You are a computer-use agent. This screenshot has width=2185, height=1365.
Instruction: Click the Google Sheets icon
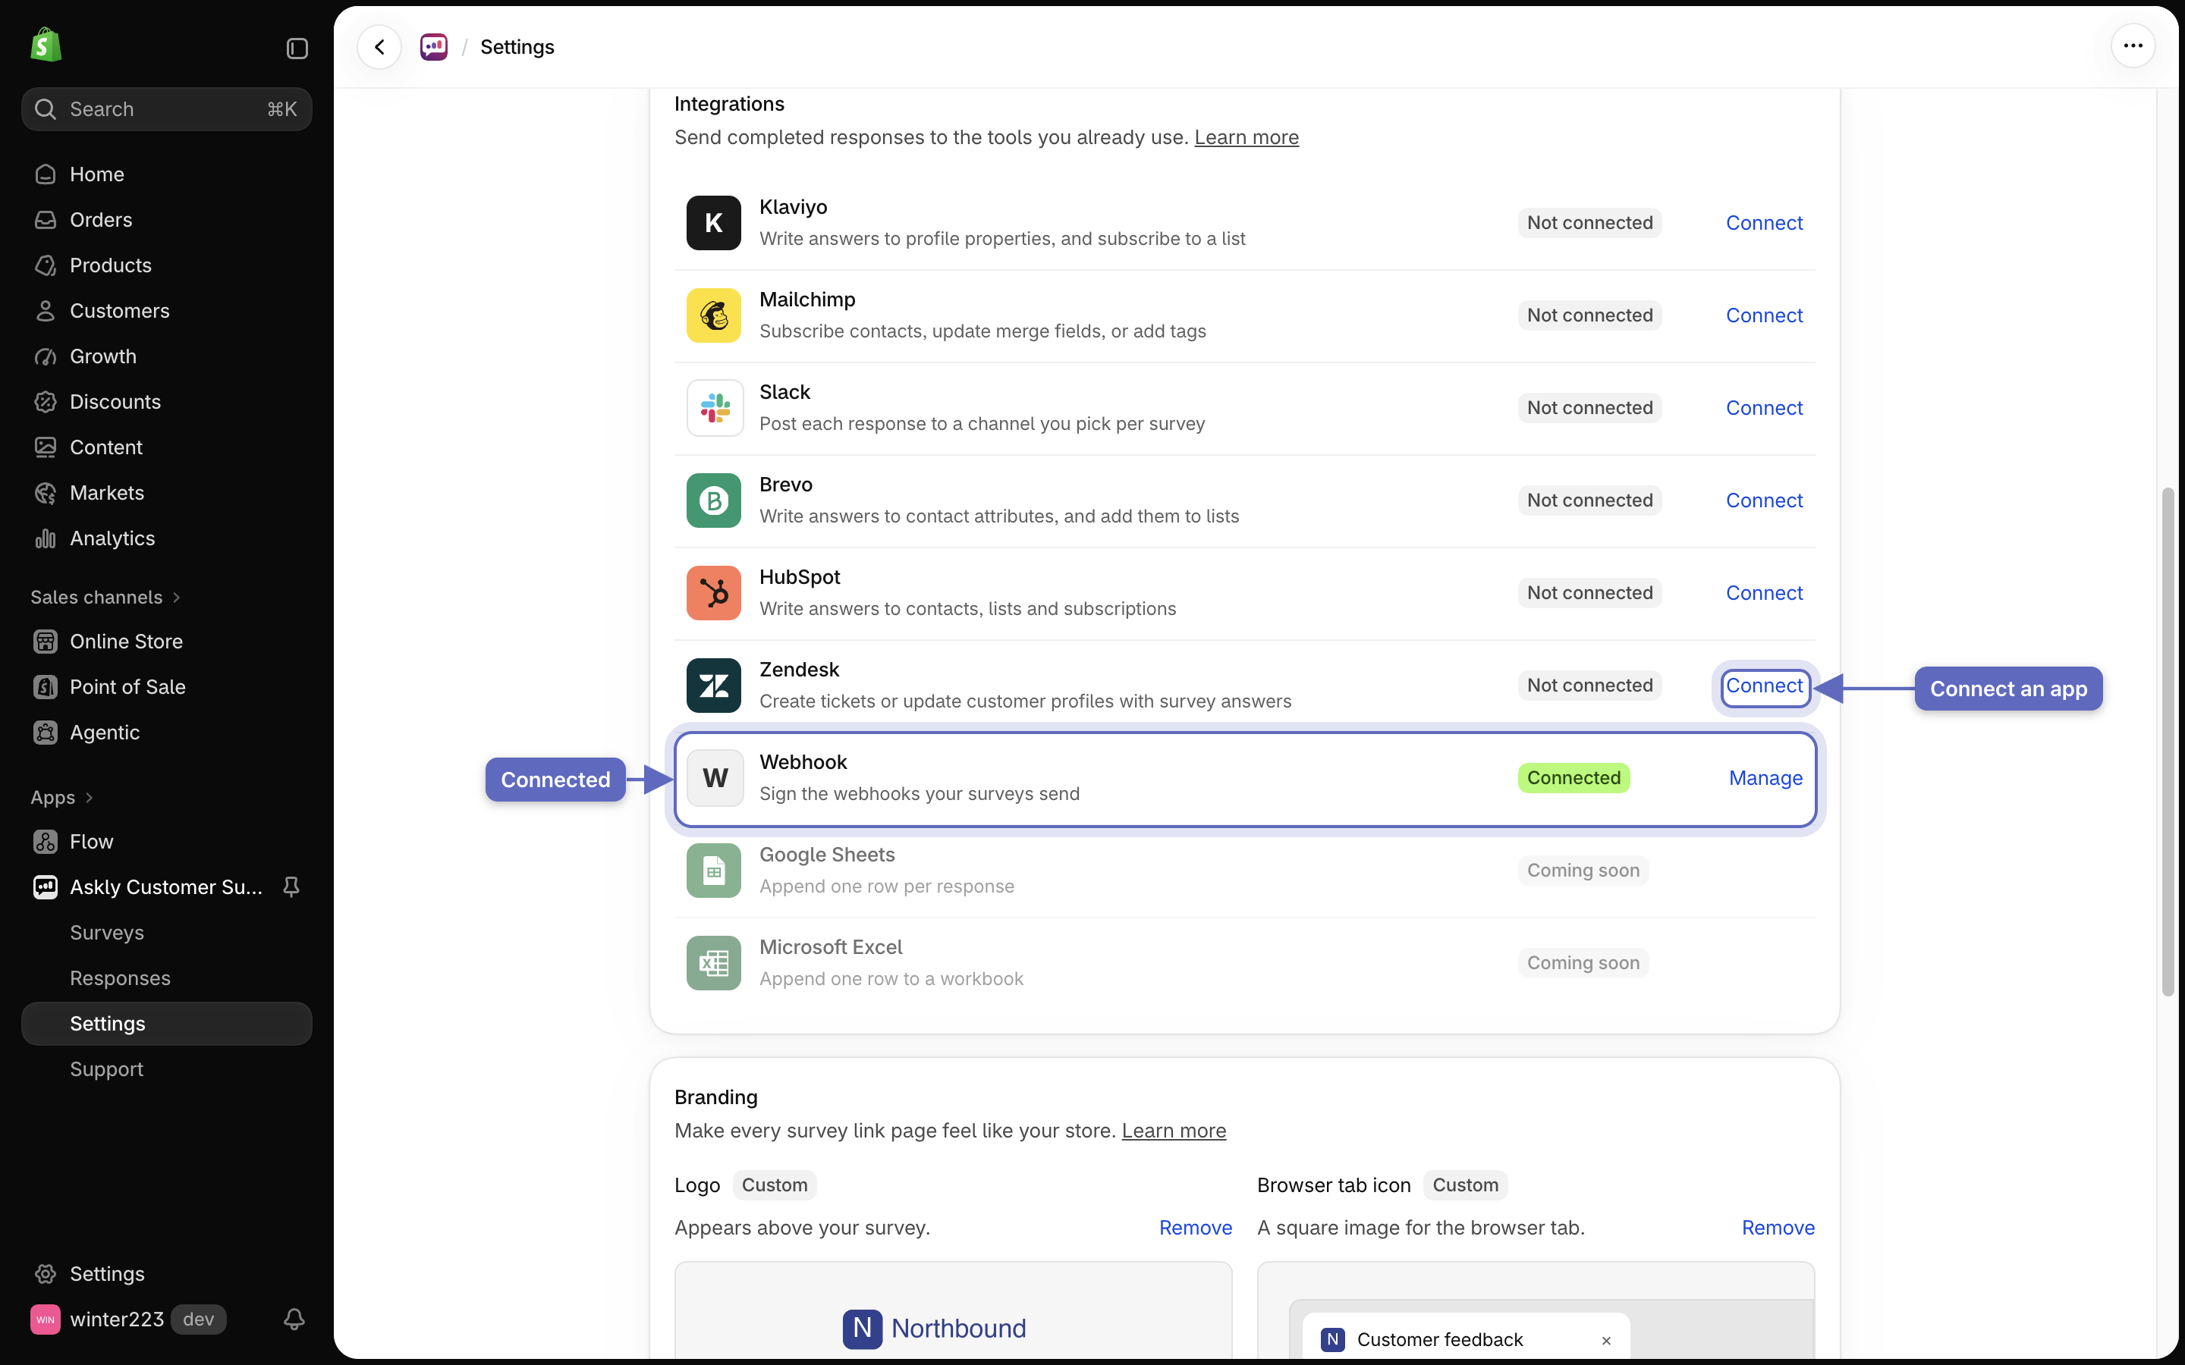click(x=713, y=871)
